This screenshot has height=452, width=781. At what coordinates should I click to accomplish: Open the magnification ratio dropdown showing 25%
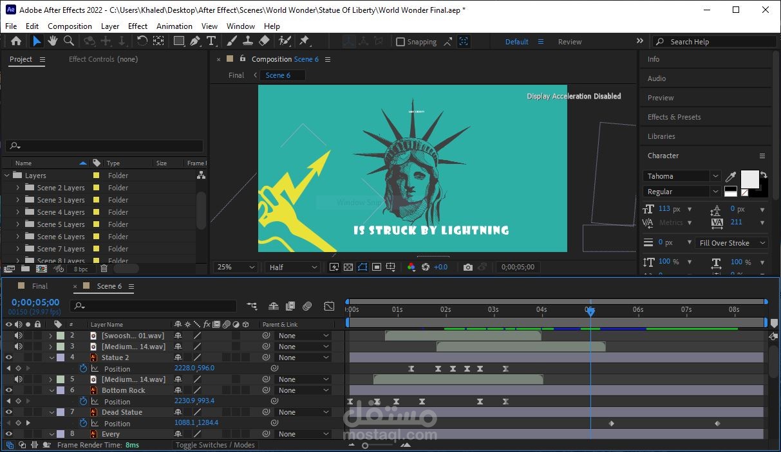[235, 267]
